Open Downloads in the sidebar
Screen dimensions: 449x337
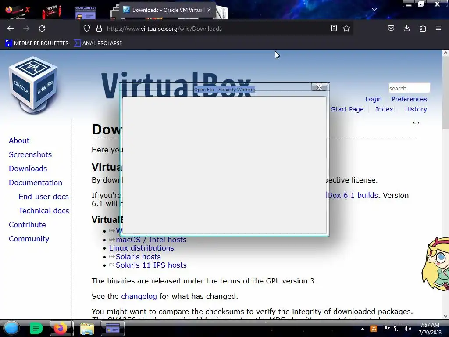coord(28,169)
